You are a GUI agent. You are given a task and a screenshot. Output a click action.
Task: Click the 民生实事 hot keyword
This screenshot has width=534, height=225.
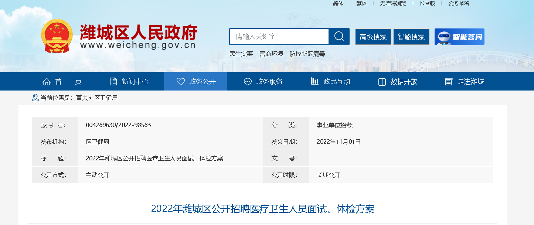241,54
